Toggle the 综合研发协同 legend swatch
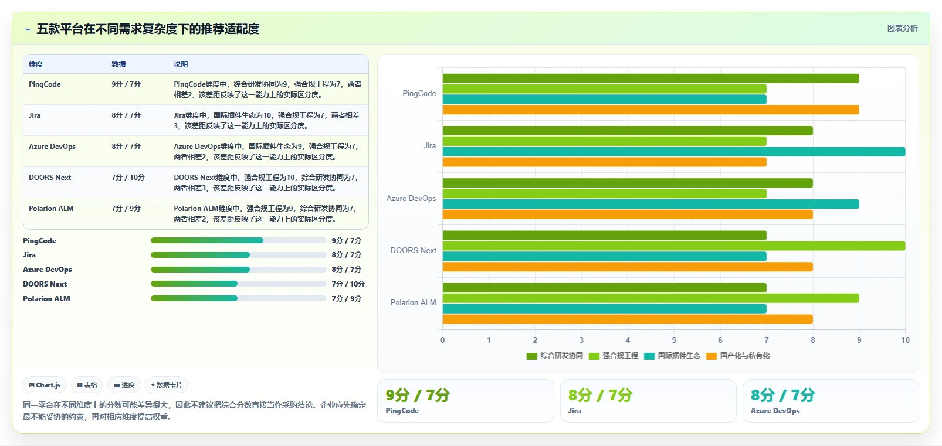 pyautogui.click(x=531, y=356)
